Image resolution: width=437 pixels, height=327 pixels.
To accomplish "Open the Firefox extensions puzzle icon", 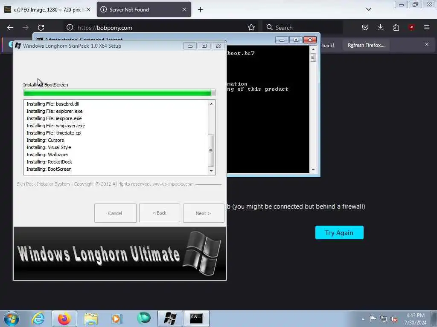I will (x=396, y=27).
